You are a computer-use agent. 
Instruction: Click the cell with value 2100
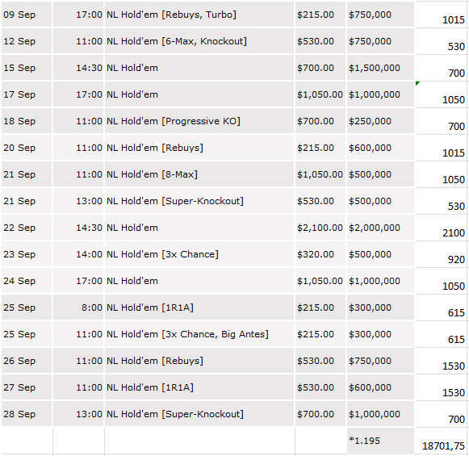point(441,228)
